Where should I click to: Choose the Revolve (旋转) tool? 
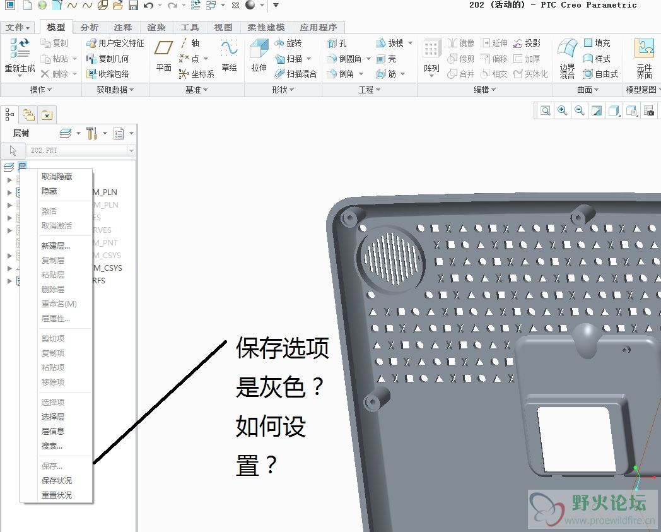[x=288, y=43]
